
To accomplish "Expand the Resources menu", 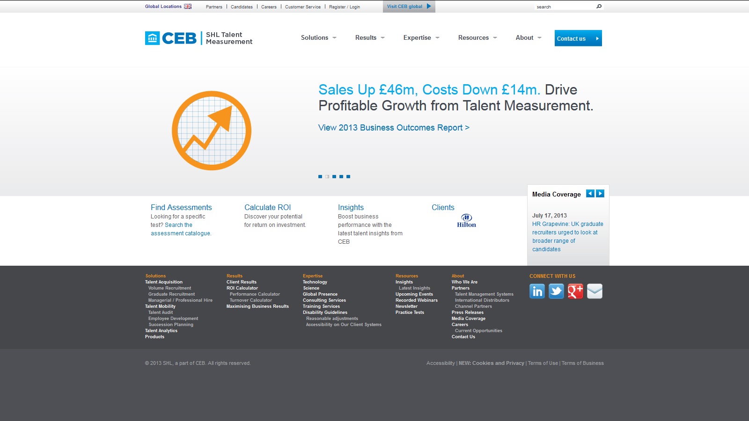I will [x=477, y=38].
